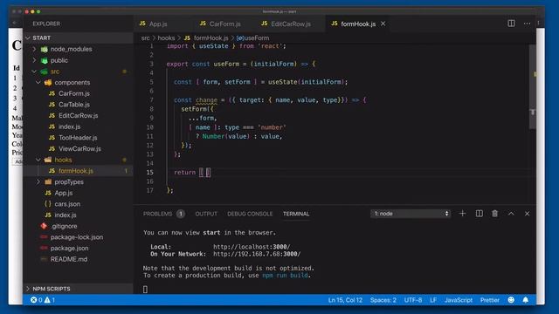The height and width of the screenshot is (314, 559).
Task: Open the DEBUG CONSOLE tab
Action: point(250,214)
